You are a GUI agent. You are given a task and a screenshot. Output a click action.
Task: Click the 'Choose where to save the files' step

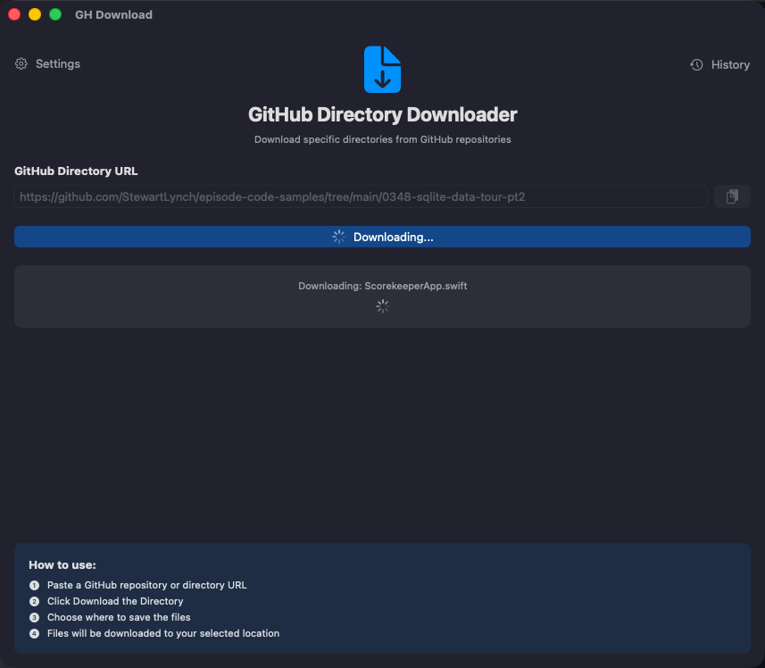(x=119, y=618)
